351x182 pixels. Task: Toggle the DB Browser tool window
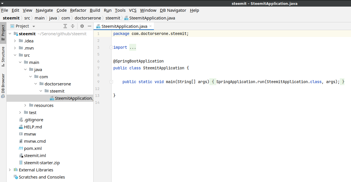3,86
